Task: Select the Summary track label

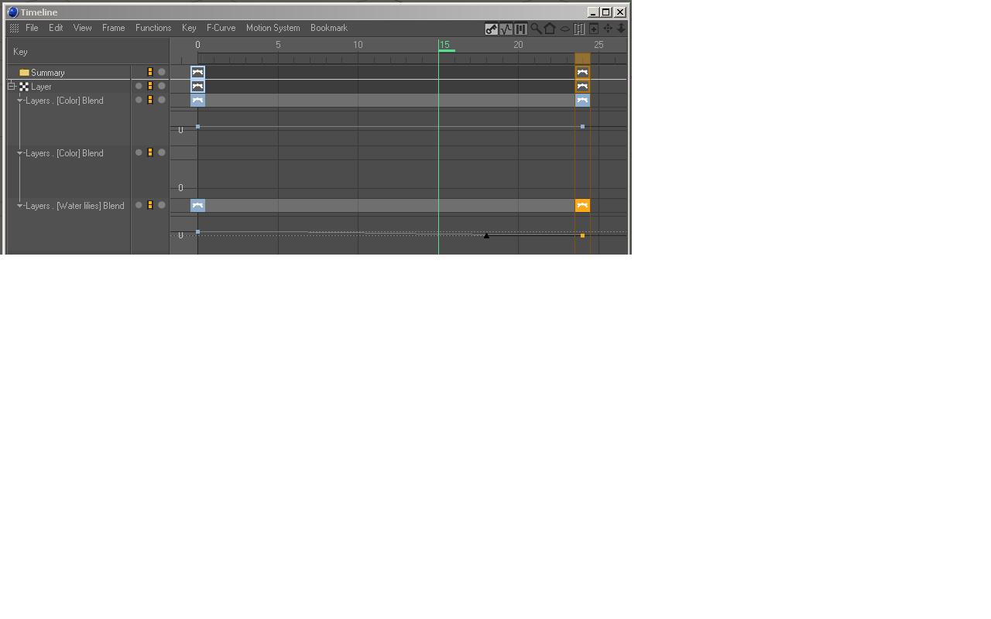Action: pyautogui.click(x=48, y=73)
